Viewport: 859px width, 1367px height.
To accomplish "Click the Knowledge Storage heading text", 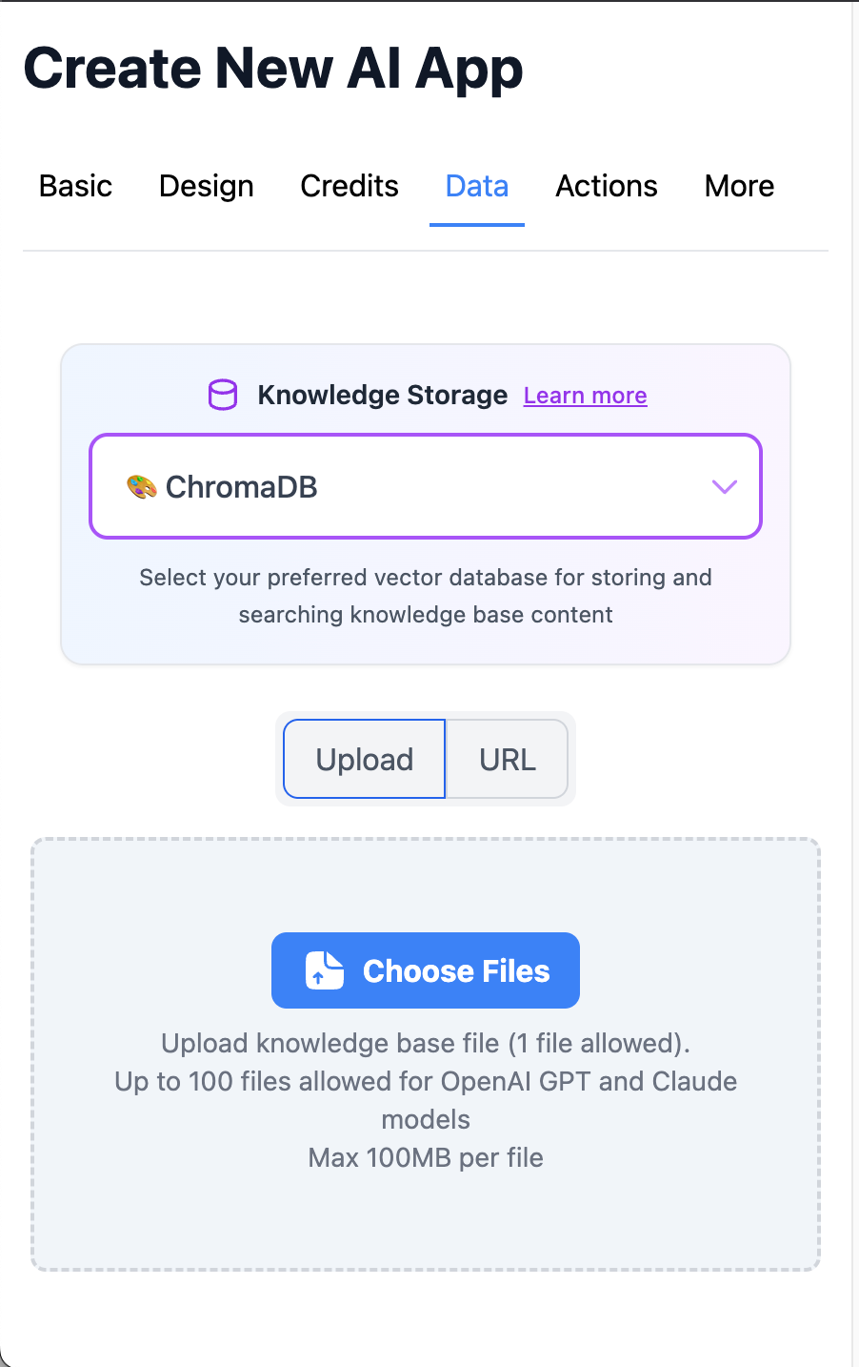I will click(383, 395).
